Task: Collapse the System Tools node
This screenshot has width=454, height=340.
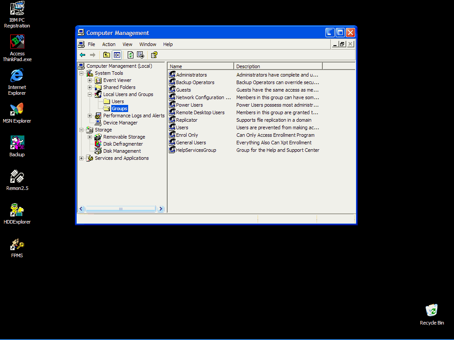Action: (82, 73)
